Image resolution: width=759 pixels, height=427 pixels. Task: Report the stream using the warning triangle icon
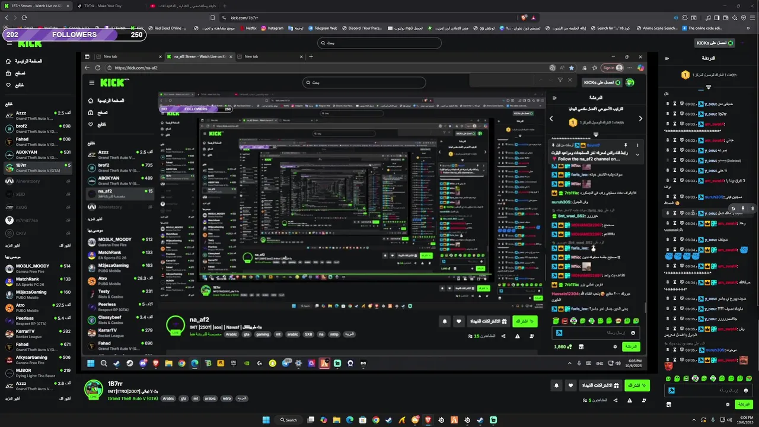coord(630,400)
